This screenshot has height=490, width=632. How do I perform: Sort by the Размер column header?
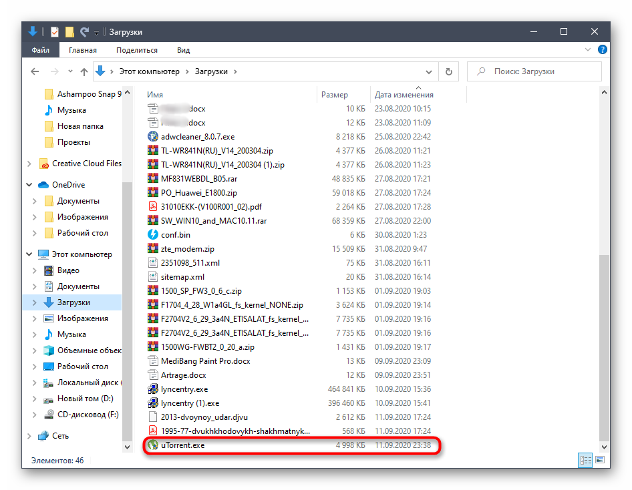pos(334,95)
